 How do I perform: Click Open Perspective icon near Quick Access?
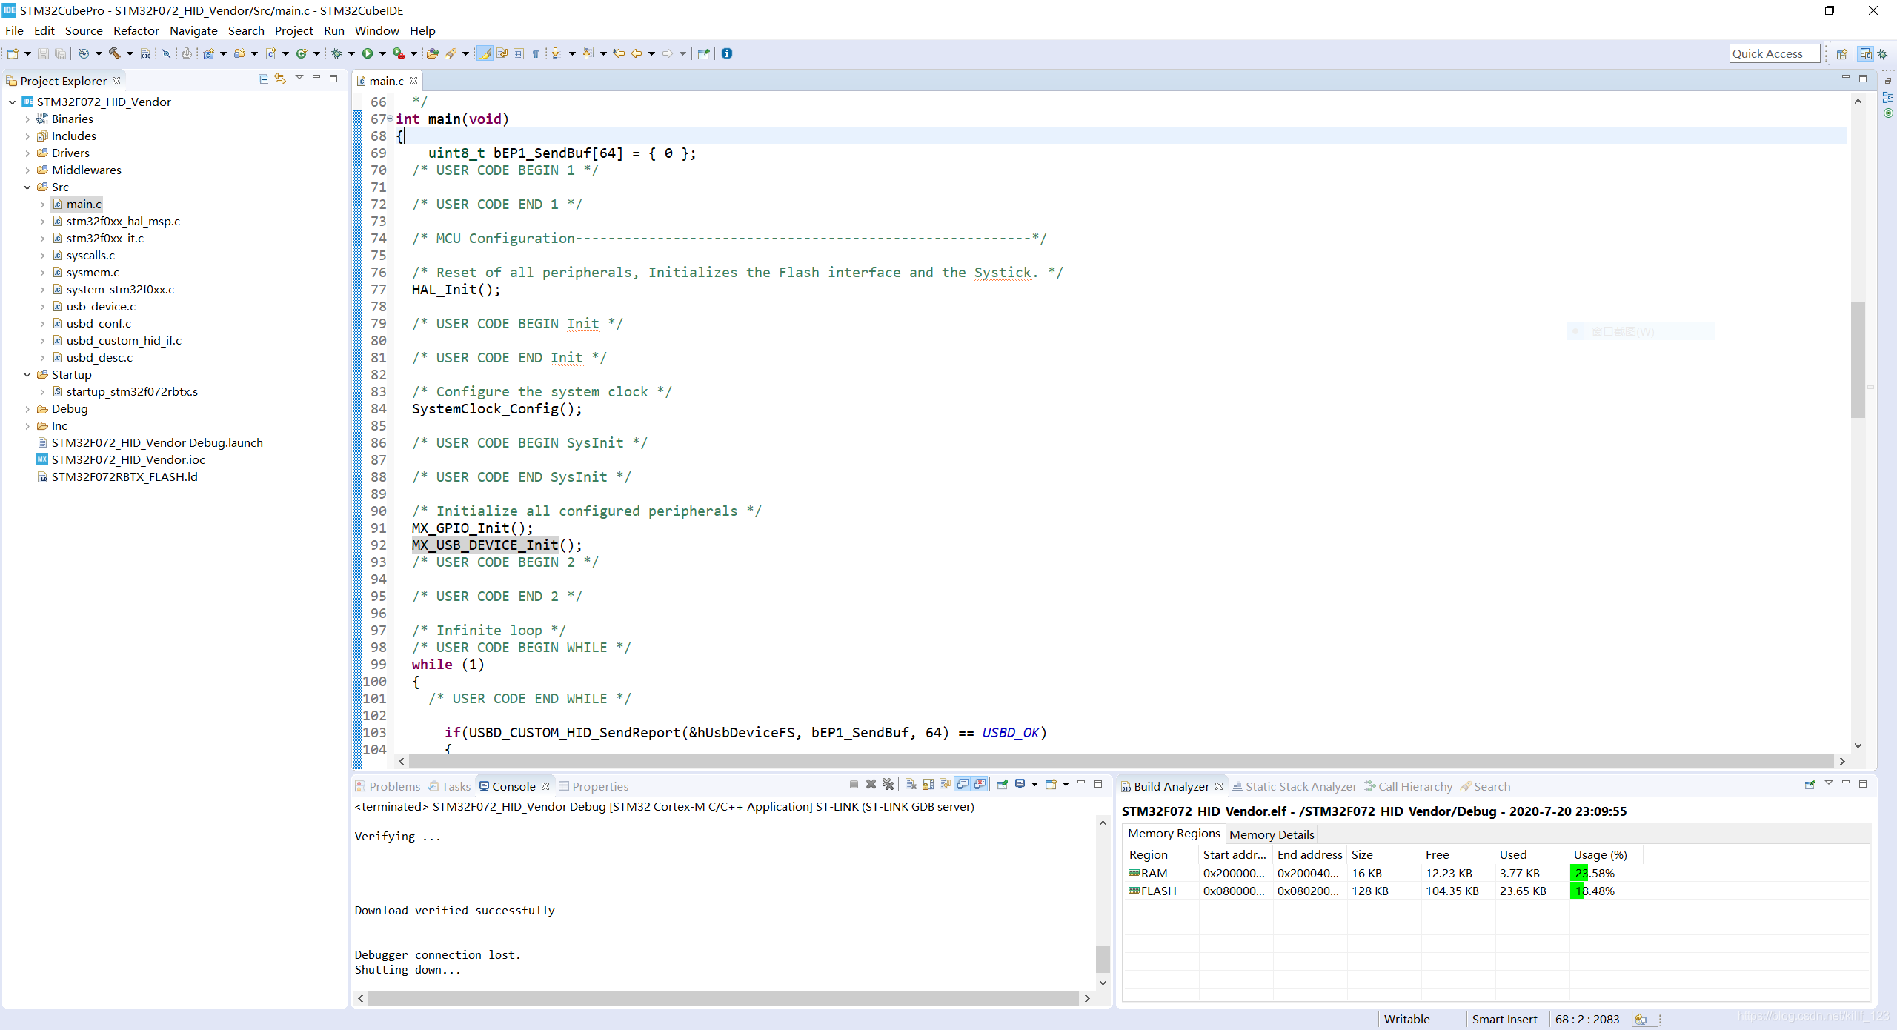[x=1841, y=54]
